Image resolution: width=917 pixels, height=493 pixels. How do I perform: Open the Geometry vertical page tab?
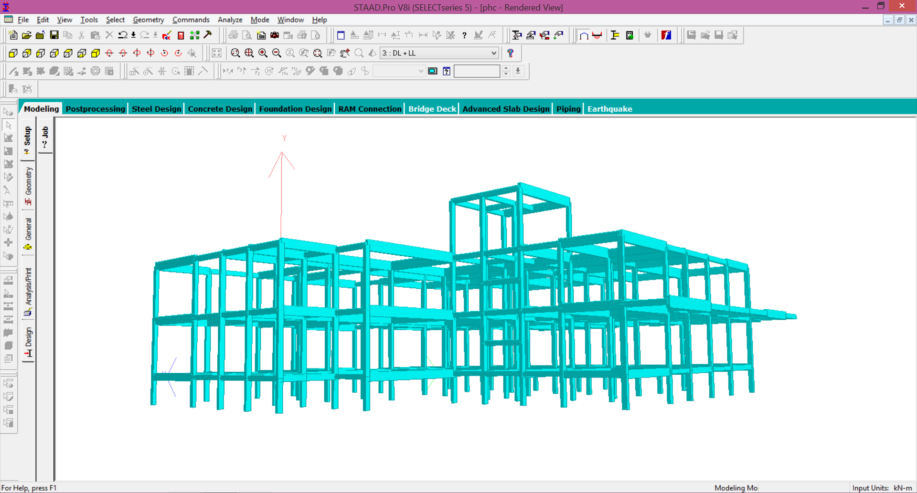click(x=28, y=186)
